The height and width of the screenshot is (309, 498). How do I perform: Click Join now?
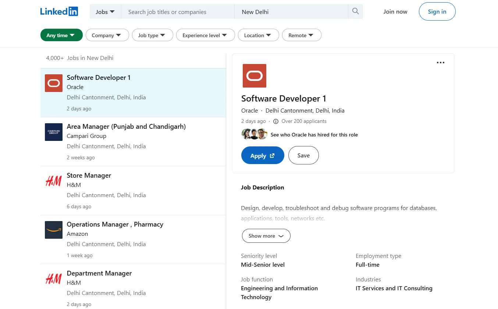(395, 11)
